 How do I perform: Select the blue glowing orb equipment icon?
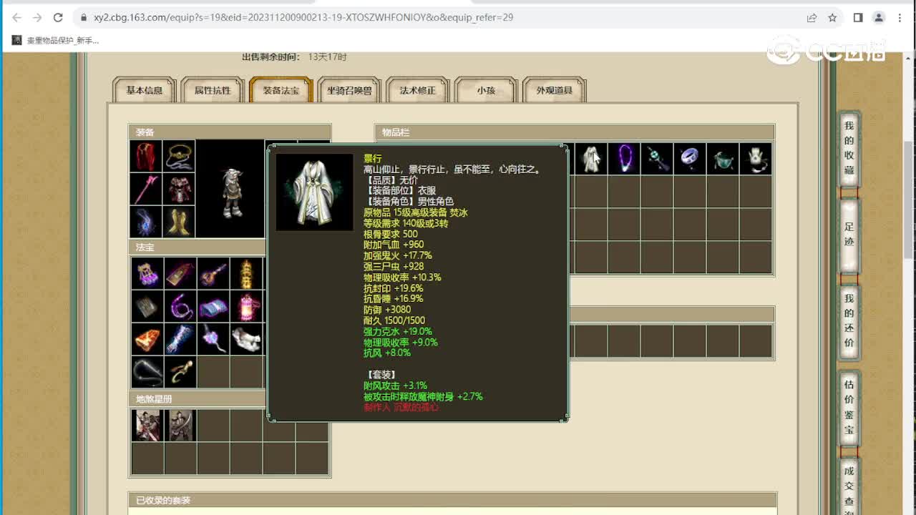tap(146, 222)
